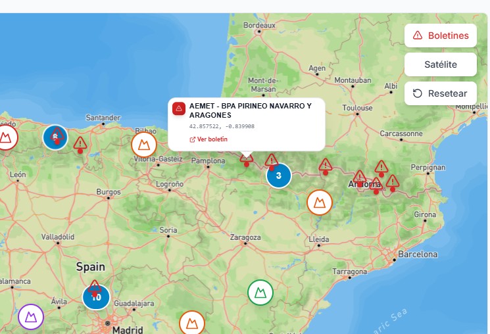The image size is (490, 334).
Task: Click the Bordeaux city label
Action: click(x=259, y=25)
